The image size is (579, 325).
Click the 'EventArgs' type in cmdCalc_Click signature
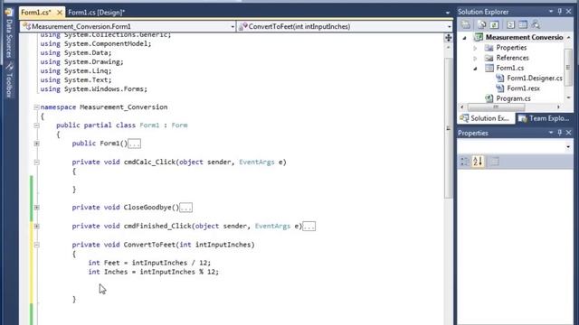pos(257,162)
